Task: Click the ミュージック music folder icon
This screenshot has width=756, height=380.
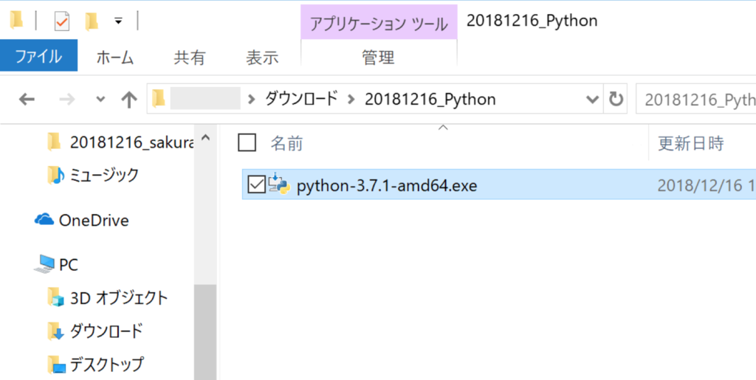Action: [55, 175]
